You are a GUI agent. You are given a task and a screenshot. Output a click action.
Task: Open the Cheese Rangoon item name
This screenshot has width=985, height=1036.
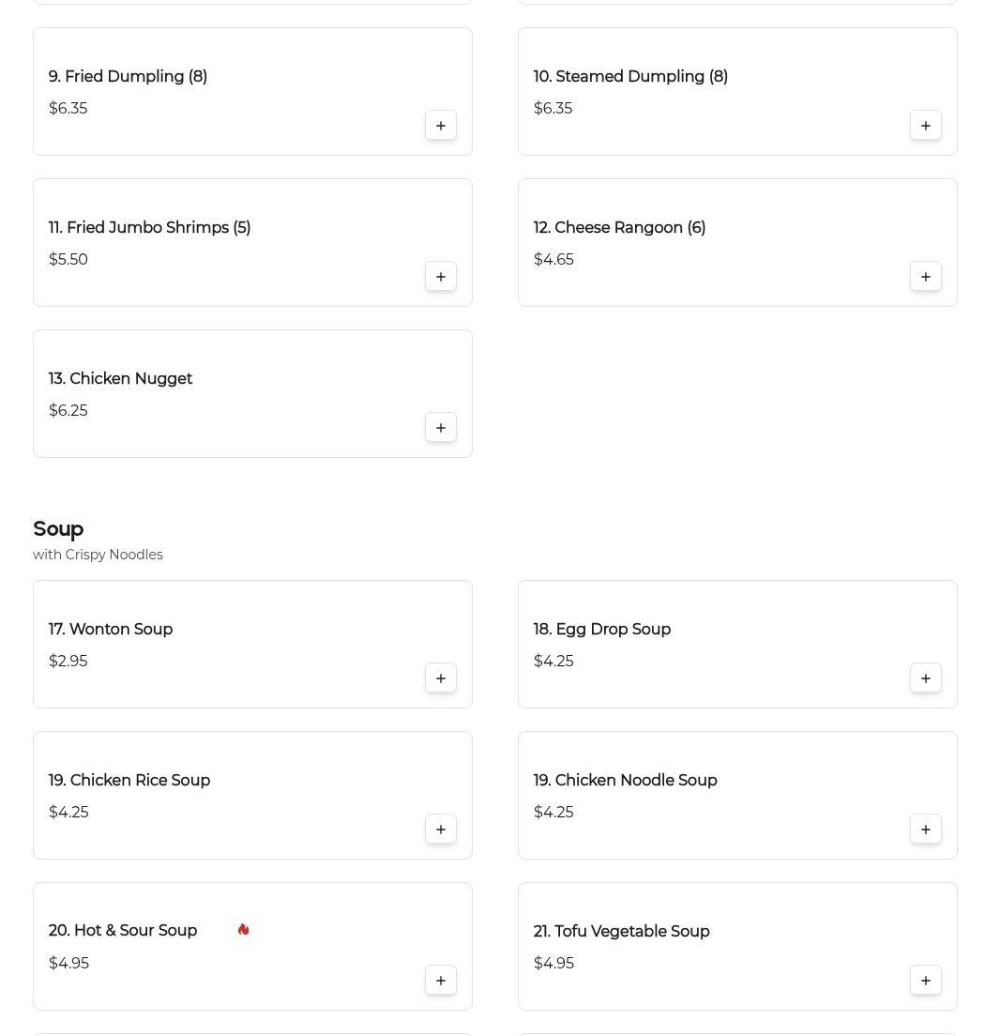pos(619,228)
